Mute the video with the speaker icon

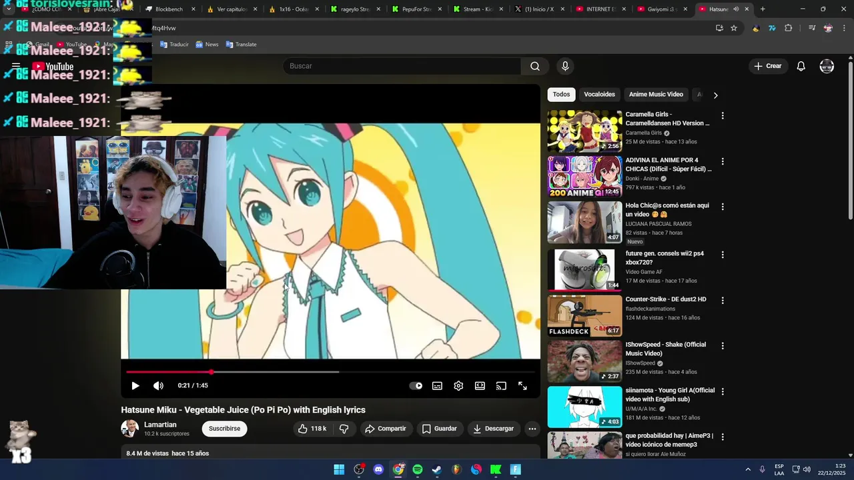[158, 385]
